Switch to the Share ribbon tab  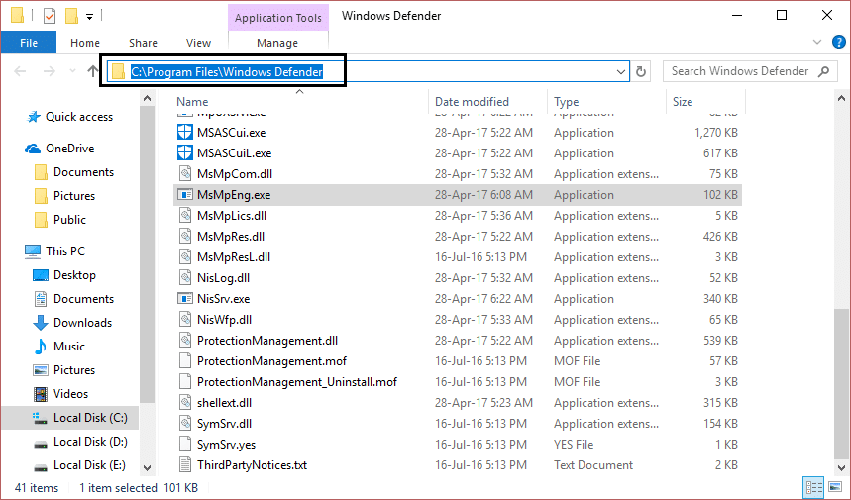click(x=144, y=43)
